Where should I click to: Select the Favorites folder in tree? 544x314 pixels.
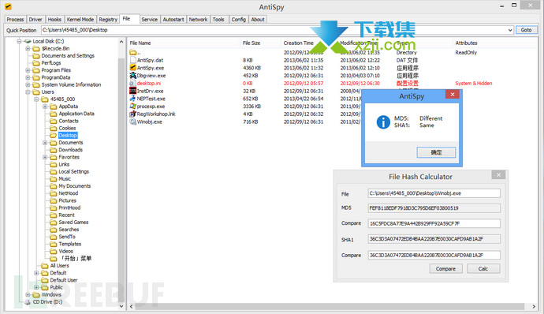[69, 157]
